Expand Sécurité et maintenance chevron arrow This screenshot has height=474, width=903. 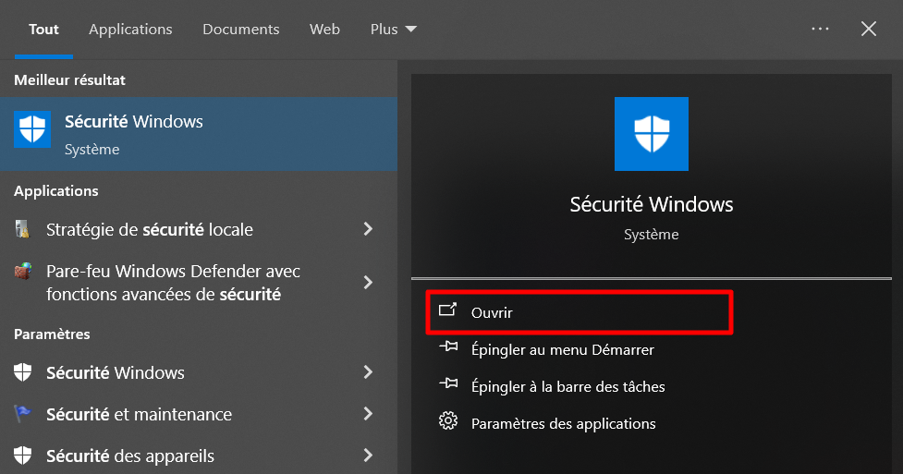(368, 414)
